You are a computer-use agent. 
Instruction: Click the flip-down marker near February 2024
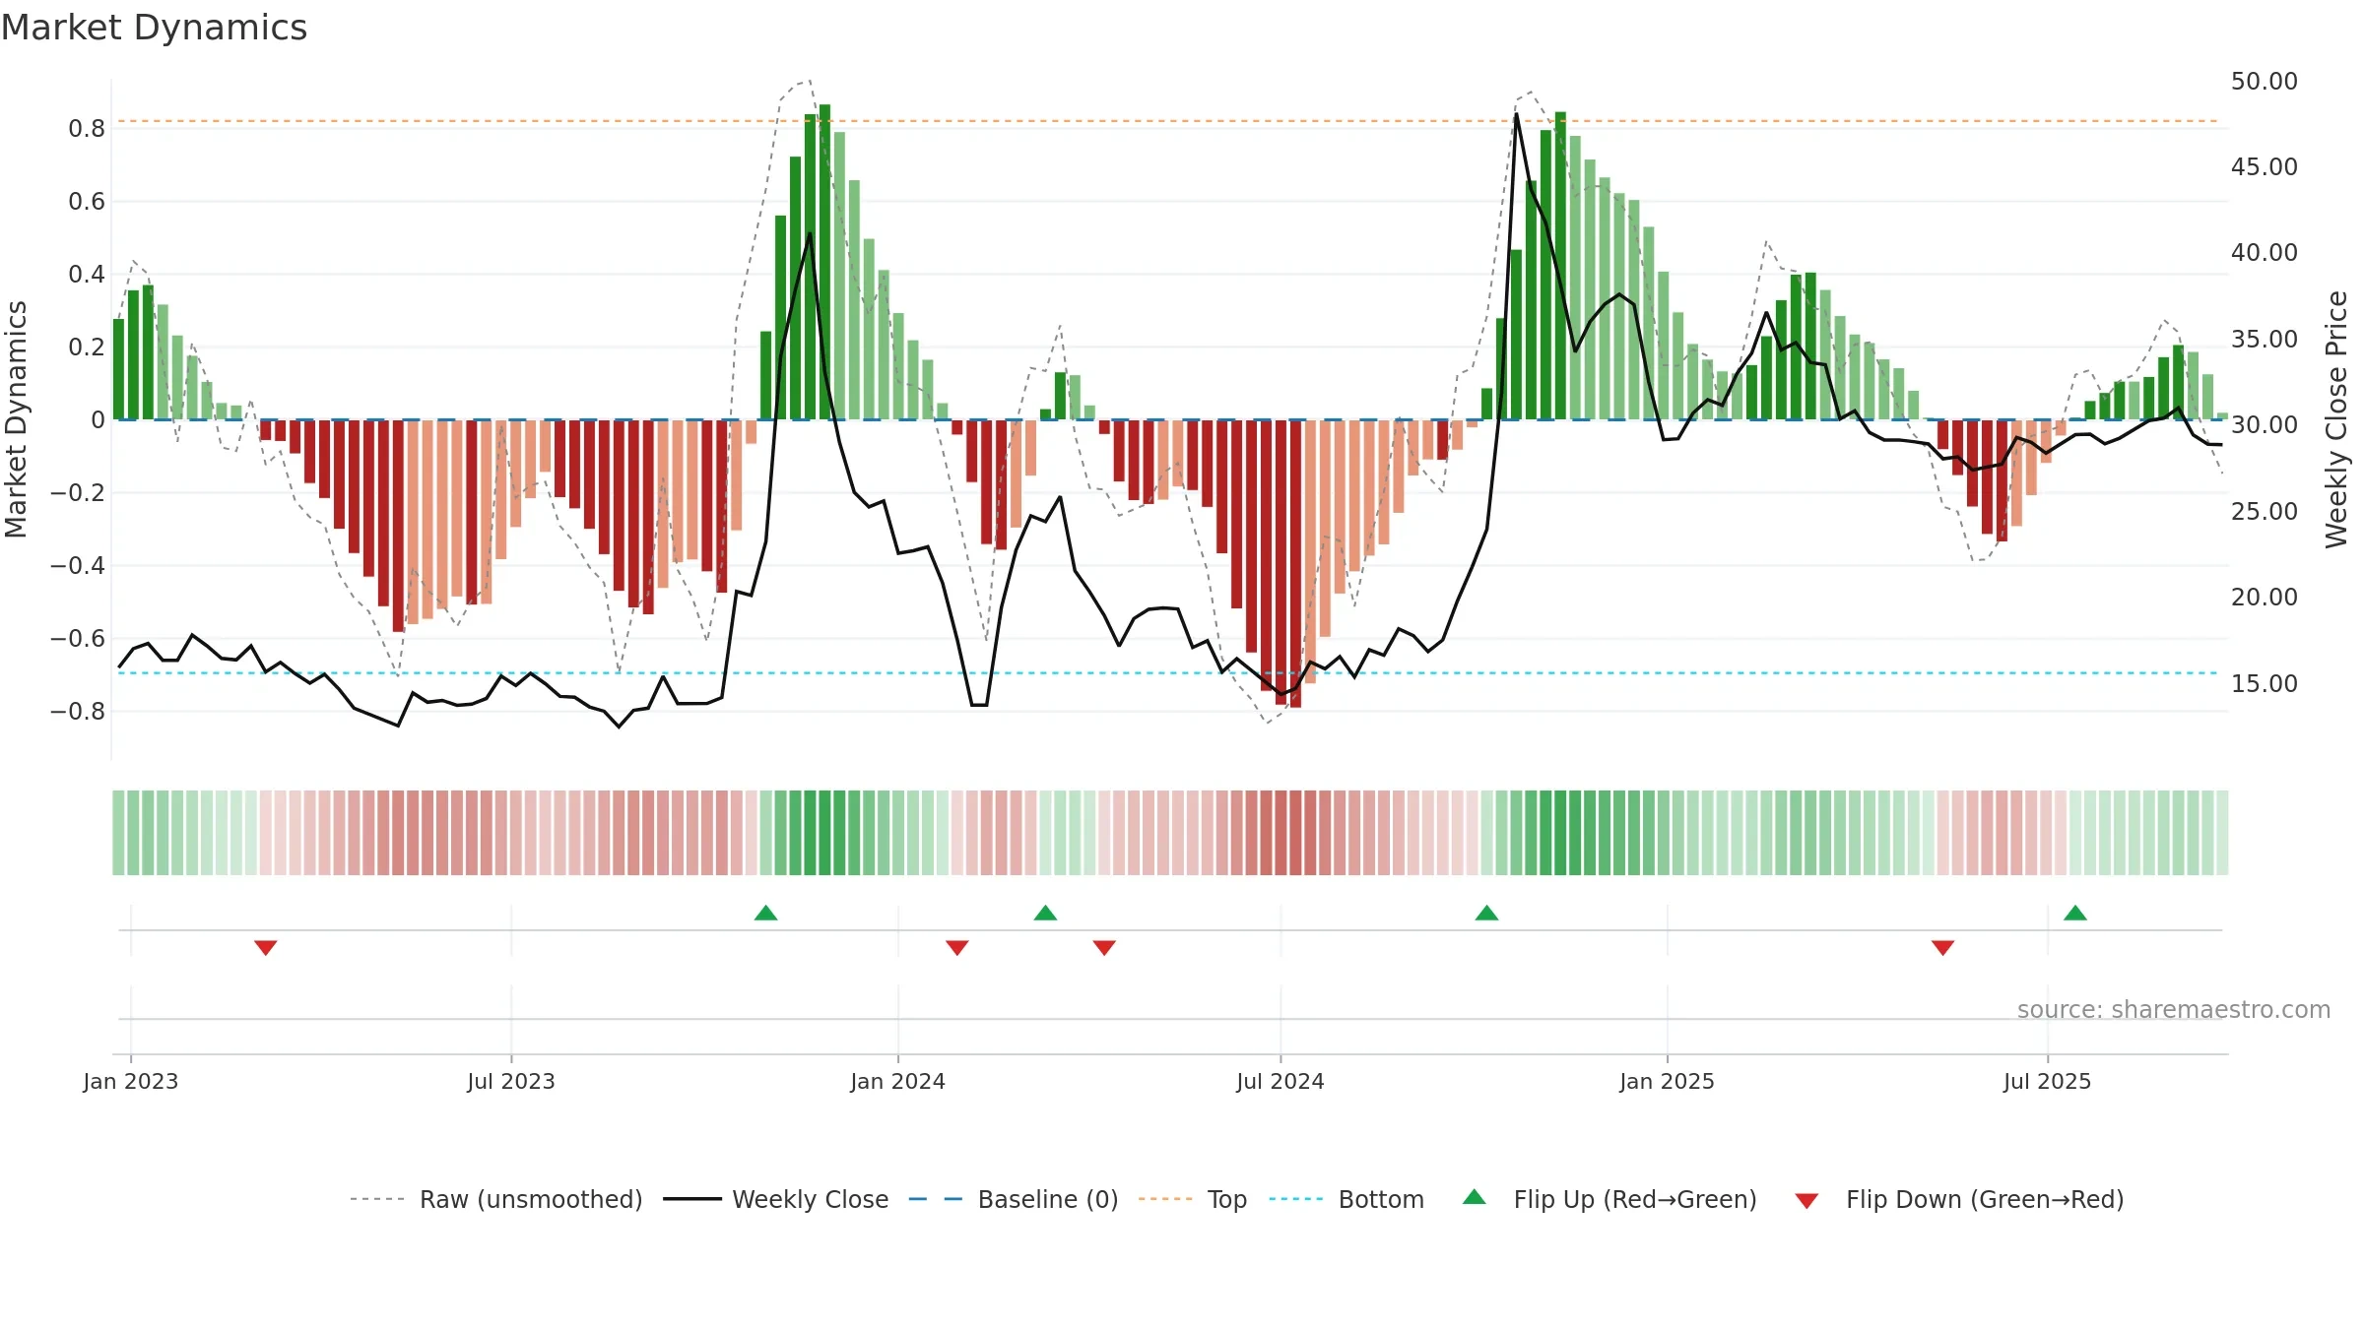957,947
